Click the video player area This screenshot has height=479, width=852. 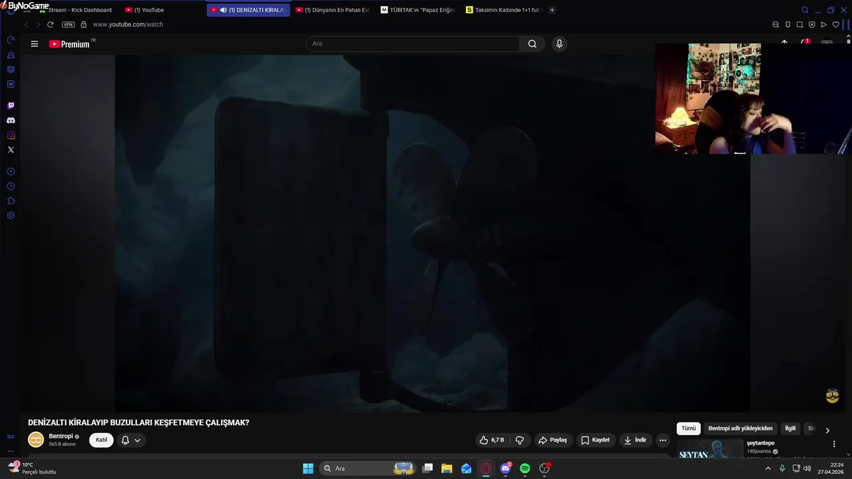click(x=433, y=233)
